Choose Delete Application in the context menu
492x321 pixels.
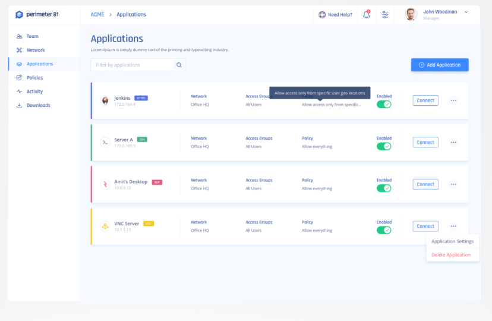451,255
